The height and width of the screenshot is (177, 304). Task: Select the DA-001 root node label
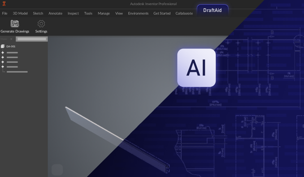(x=11, y=47)
